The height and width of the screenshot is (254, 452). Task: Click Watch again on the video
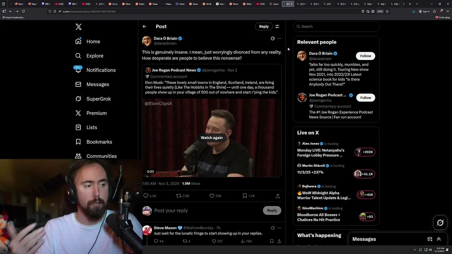click(x=212, y=138)
